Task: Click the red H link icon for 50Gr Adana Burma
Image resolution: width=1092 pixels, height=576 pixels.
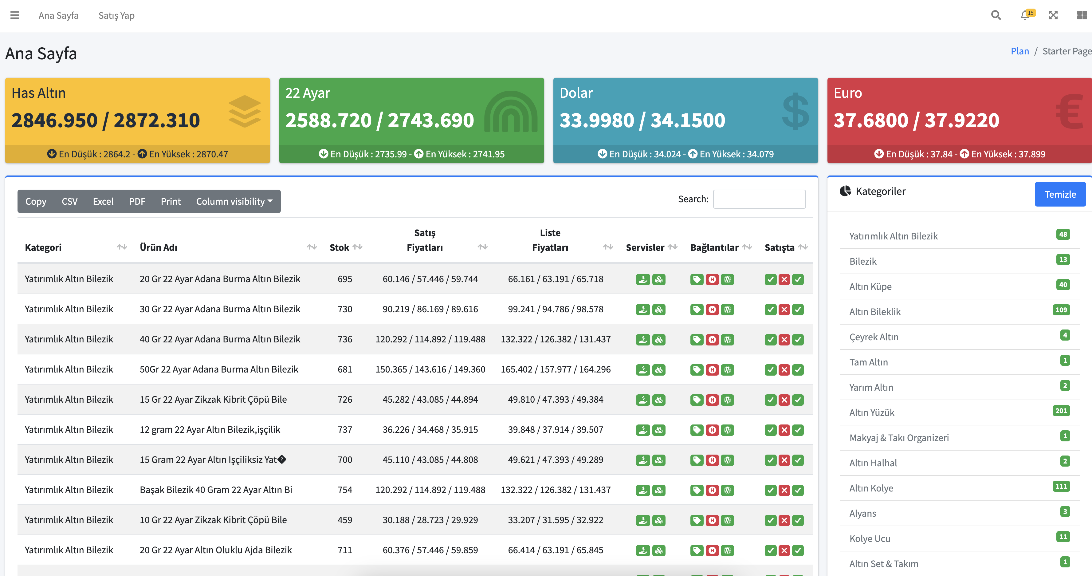Action: click(712, 370)
